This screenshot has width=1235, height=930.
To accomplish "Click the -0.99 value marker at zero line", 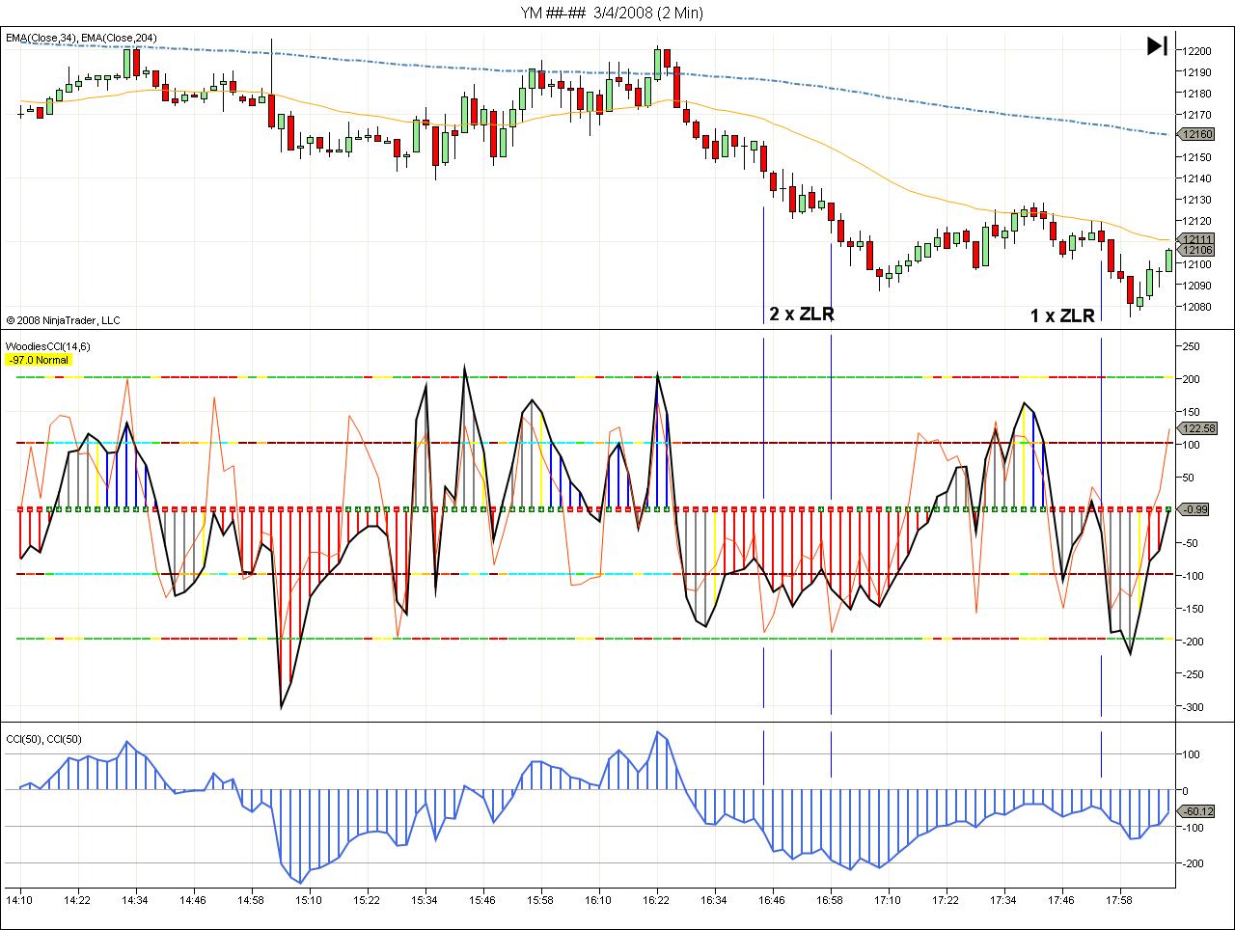I will pyautogui.click(x=1196, y=509).
